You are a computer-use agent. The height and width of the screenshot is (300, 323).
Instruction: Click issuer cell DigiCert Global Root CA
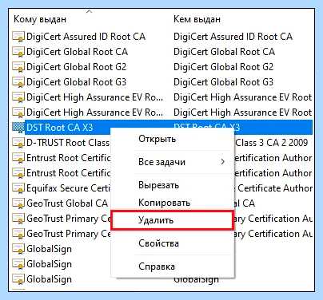click(224, 52)
